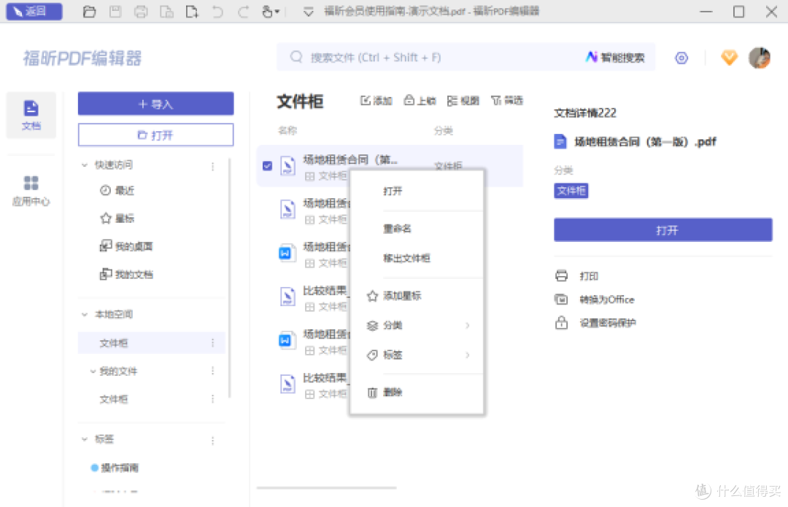
Task: Select the 操作指南 tag
Action: [115, 468]
